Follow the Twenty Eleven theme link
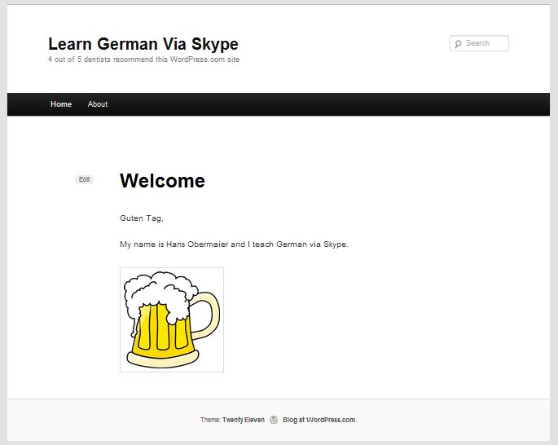Image resolution: width=558 pixels, height=445 pixels. 244,420
